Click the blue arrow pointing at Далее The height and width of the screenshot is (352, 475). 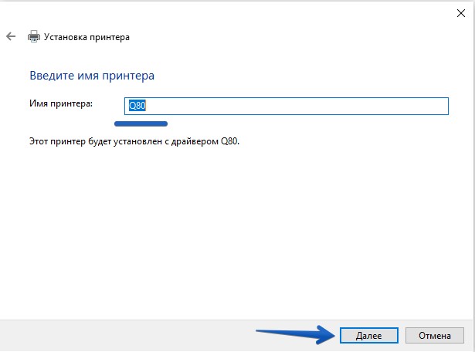tap(293, 334)
